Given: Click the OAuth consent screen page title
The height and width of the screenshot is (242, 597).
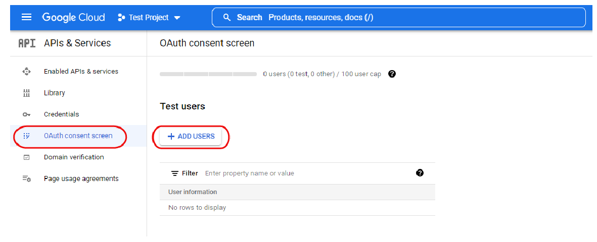Looking at the screenshot, I should (x=207, y=43).
